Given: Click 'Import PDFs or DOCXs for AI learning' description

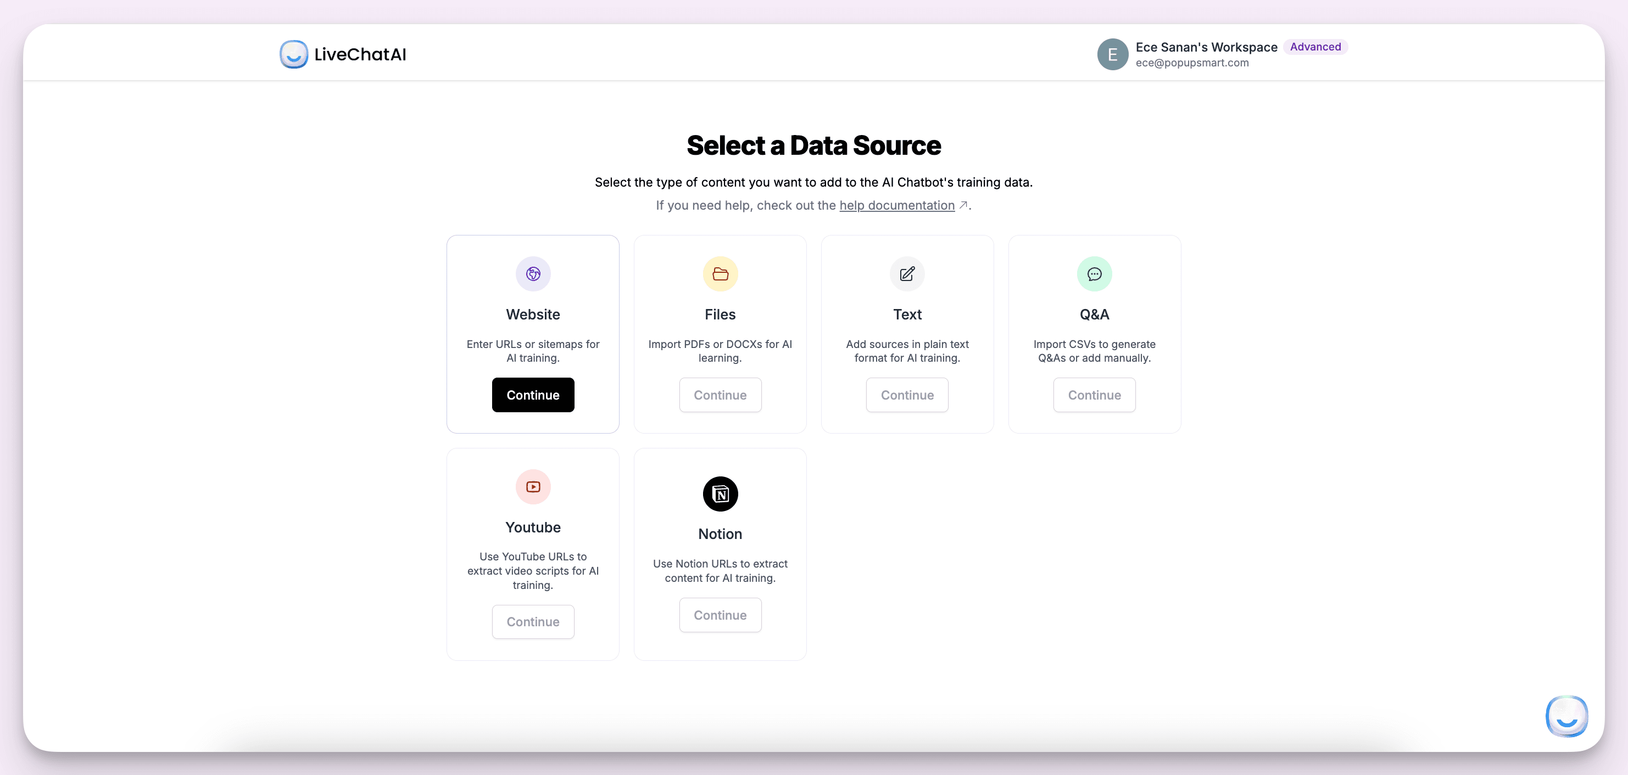Looking at the screenshot, I should 720,351.
